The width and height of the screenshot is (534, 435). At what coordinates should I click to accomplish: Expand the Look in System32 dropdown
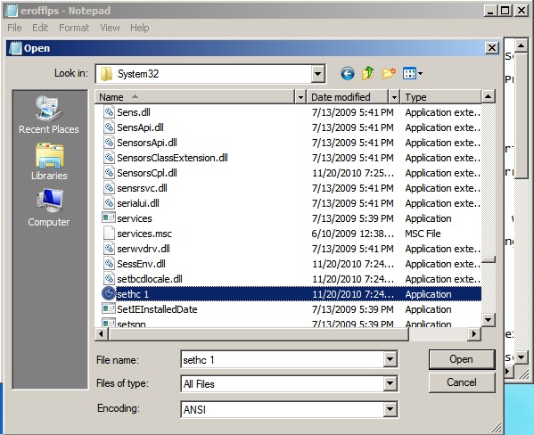(x=317, y=74)
